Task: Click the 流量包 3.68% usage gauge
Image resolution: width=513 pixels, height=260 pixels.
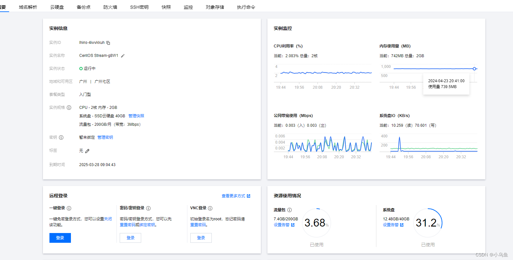Action: pos(317,223)
